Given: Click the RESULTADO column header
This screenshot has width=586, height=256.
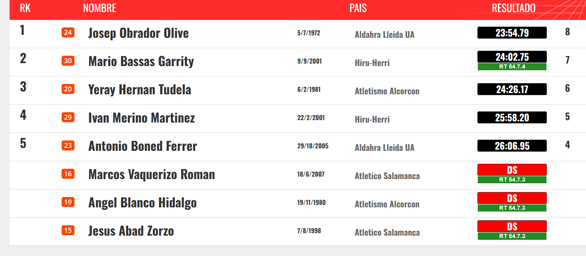Looking at the screenshot, I should tap(514, 8).
